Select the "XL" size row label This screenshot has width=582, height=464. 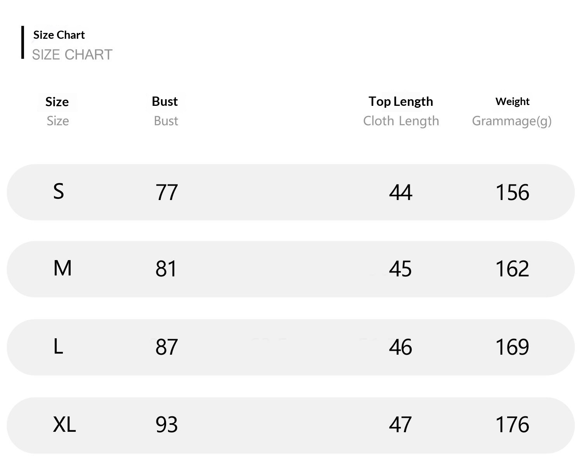(64, 424)
